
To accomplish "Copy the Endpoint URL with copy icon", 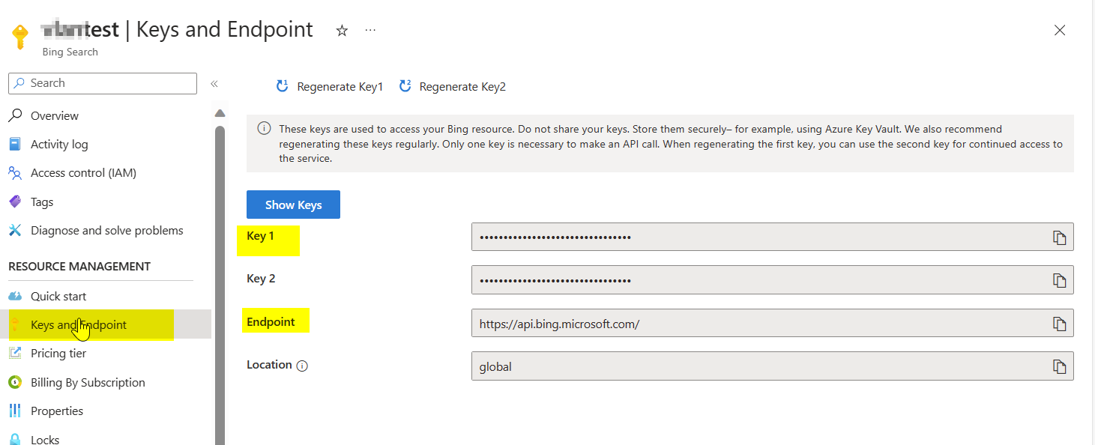I will tap(1059, 324).
